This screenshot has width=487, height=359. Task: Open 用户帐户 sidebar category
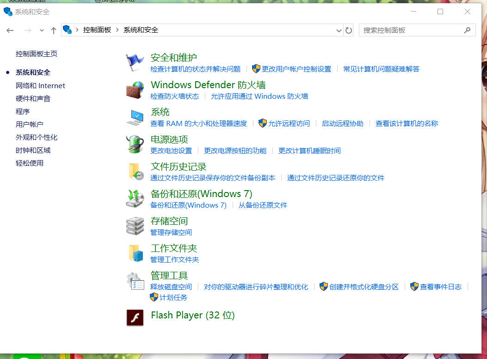coord(30,125)
